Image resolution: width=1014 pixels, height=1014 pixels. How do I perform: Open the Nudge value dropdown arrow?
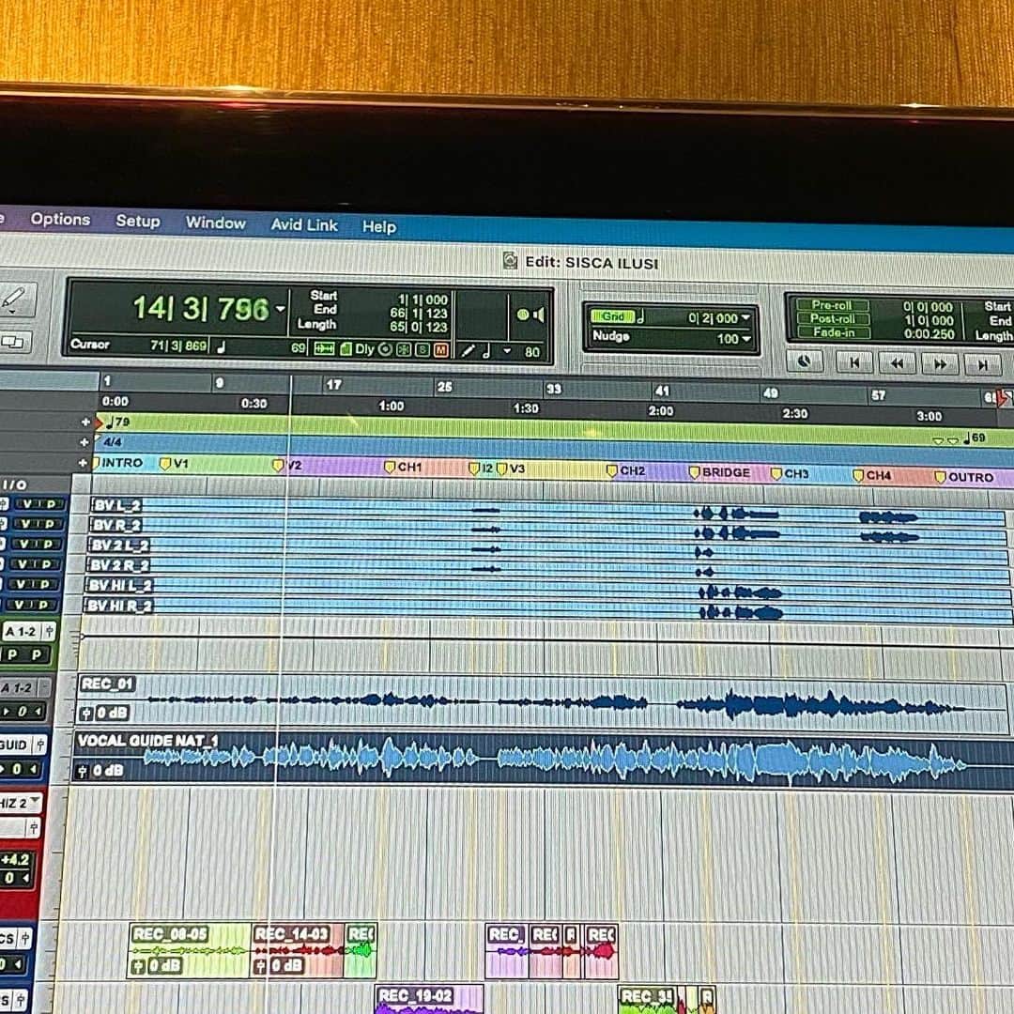point(746,339)
